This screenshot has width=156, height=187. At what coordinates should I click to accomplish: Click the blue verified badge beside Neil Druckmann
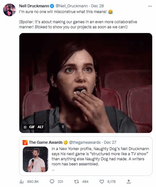tap(52, 6)
